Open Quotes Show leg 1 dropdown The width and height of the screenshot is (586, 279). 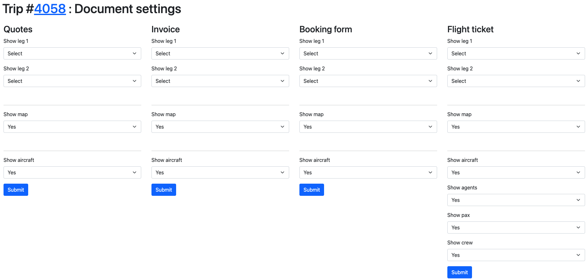(x=72, y=53)
